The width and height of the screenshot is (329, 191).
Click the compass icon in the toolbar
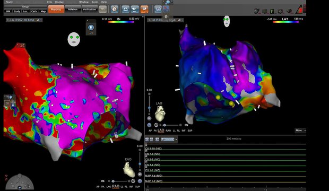[114, 9]
